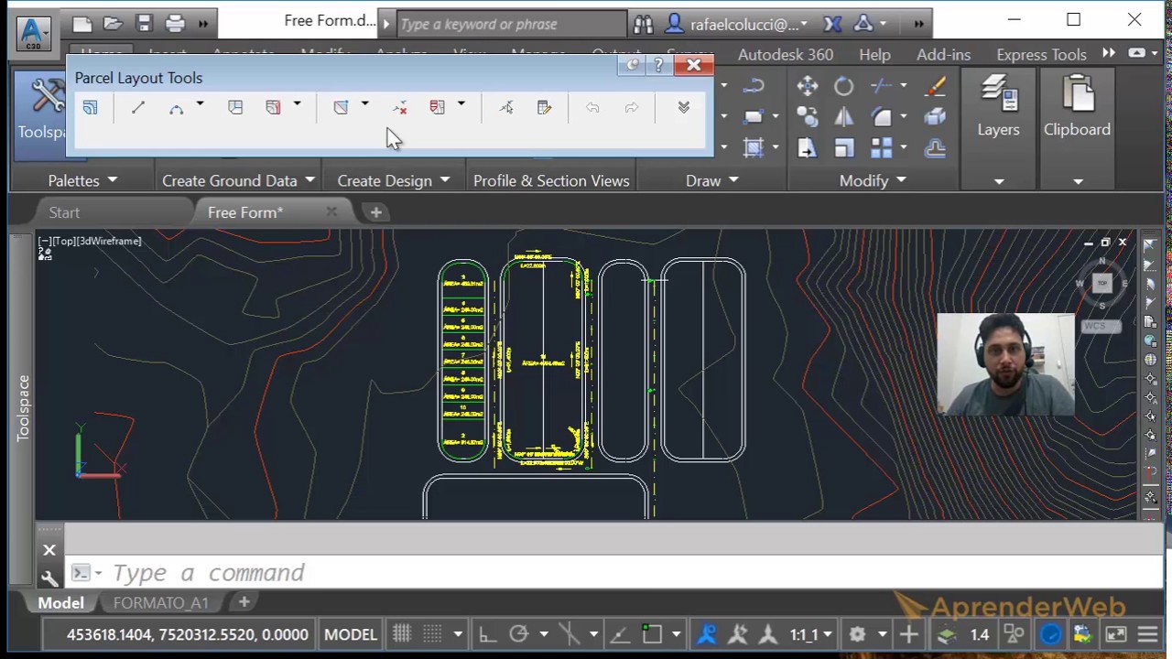Click the Insert PI parcel edit tool
This screenshot has width=1172, height=659.
pos(341,108)
